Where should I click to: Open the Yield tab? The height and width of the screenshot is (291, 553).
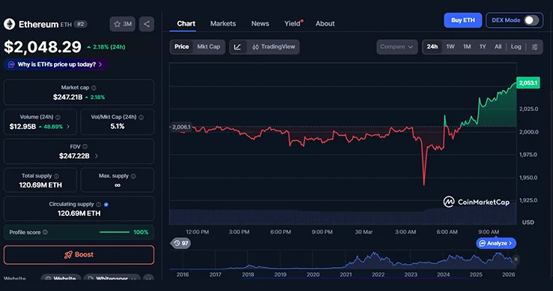tap(293, 24)
